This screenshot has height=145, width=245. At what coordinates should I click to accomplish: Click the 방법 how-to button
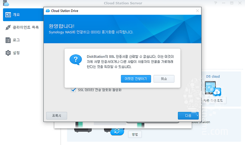tap(135, 134)
